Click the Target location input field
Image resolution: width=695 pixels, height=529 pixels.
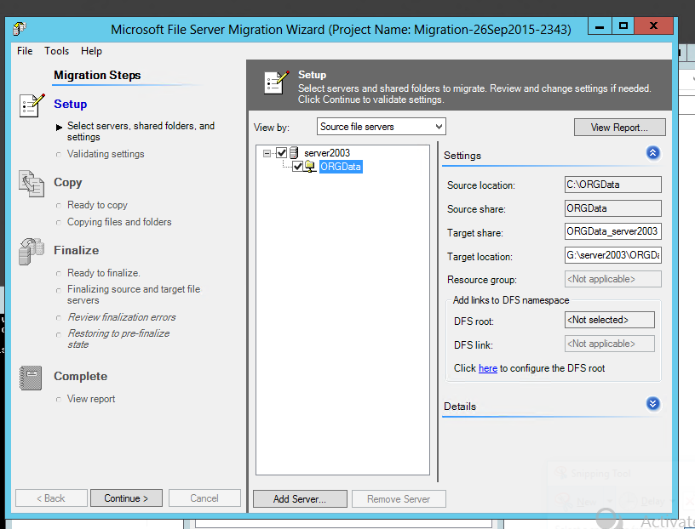point(613,255)
